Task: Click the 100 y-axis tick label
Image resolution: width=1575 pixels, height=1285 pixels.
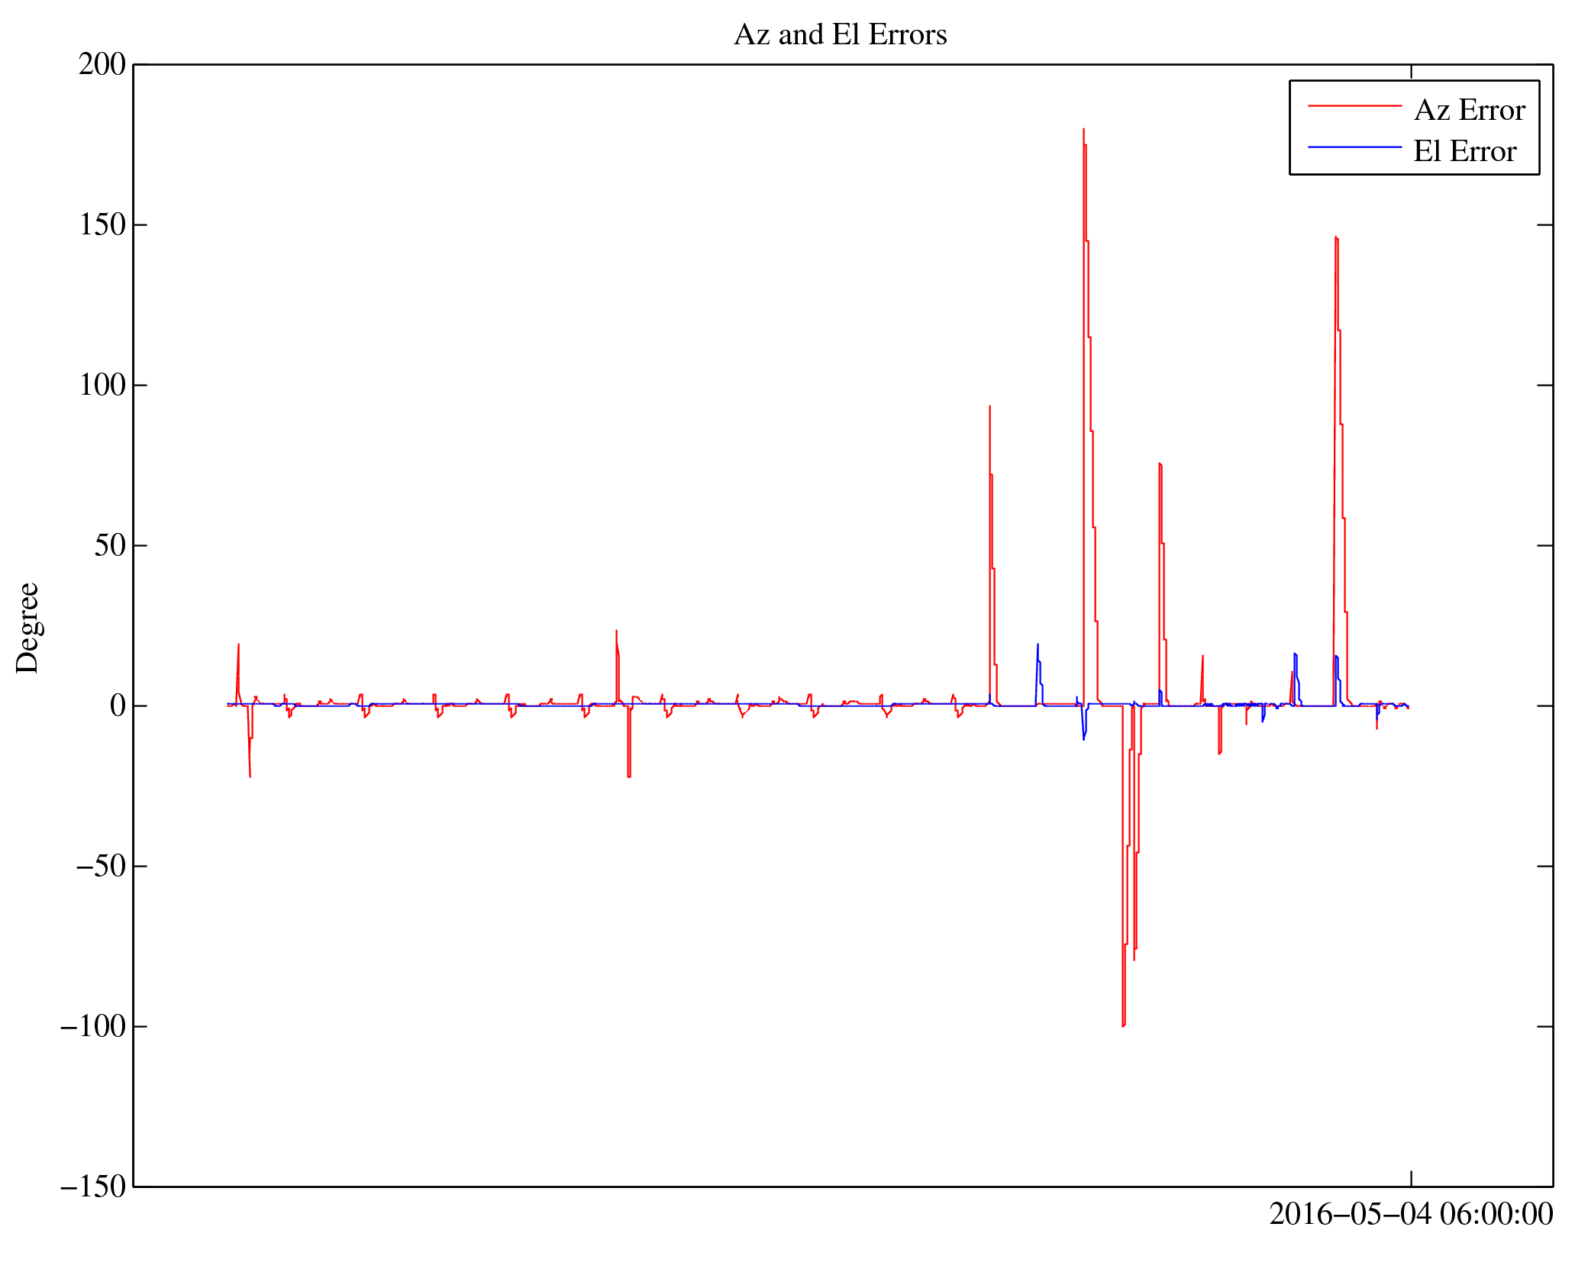Action: [x=102, y=386]
